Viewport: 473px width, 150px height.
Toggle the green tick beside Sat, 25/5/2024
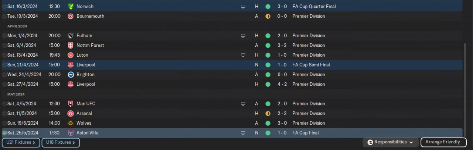pyautogui.click(x=4, y=133)
